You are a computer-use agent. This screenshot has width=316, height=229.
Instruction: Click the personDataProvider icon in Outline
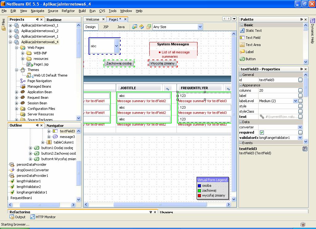coord(12,164)
